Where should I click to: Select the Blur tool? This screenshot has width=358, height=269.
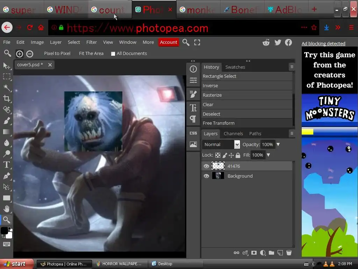point(7,143)
